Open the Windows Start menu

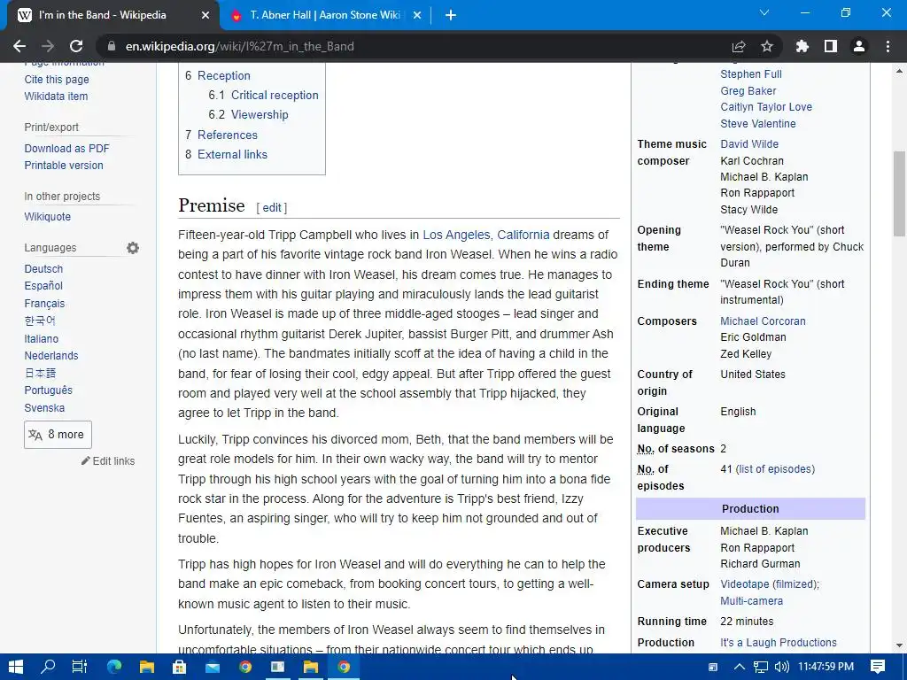coord(16,667)
